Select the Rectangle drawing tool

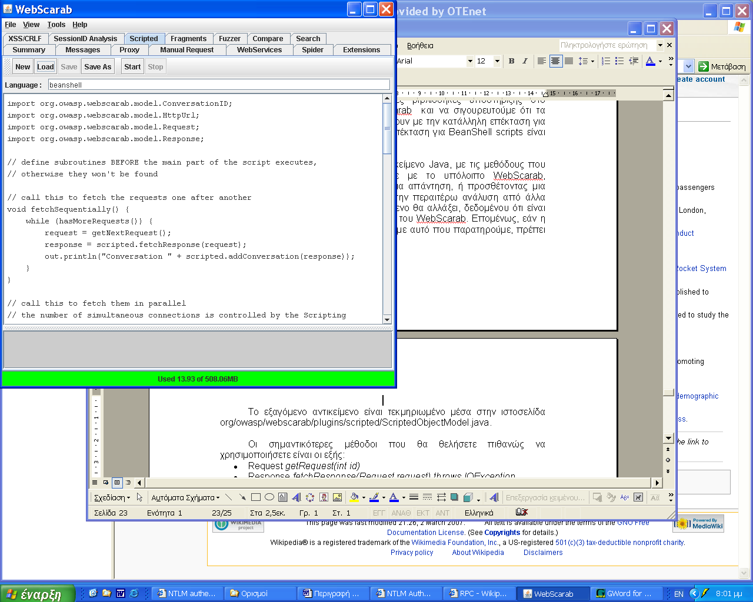pyautogui.click(x=255, y=497)
